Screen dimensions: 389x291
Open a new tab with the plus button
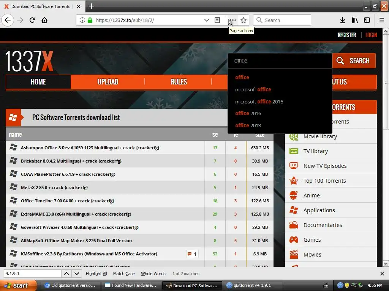point(92,6)
